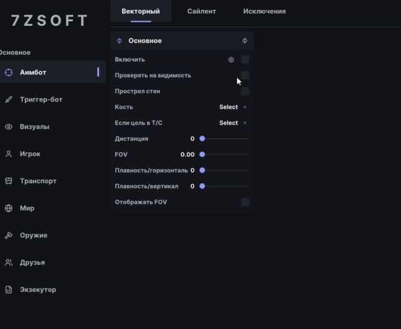Click the icon left of Основное header
Screen dimensions: 401x329
[x=119, y=41]
